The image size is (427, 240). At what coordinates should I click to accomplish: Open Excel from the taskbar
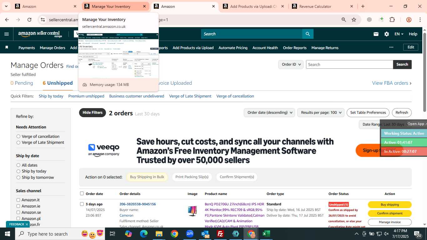[266, 234]
